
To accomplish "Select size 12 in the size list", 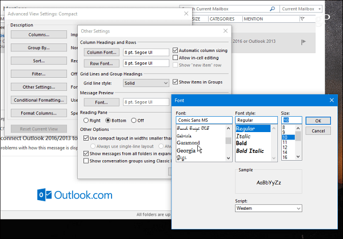I will click(285, 148).
